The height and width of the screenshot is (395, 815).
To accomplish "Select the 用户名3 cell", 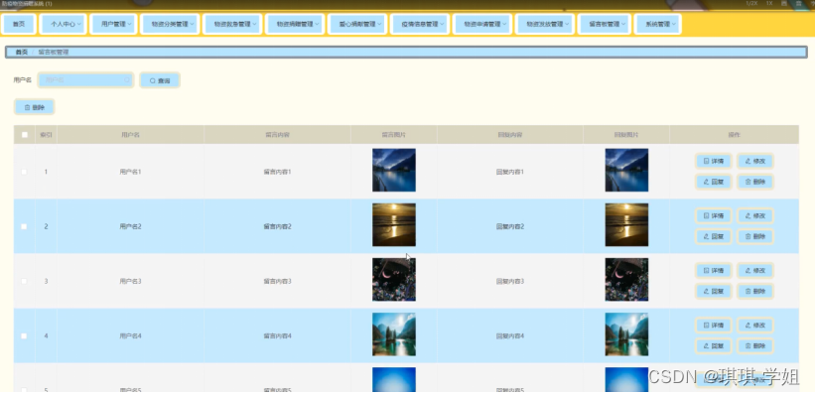I will tap(130, 281).
